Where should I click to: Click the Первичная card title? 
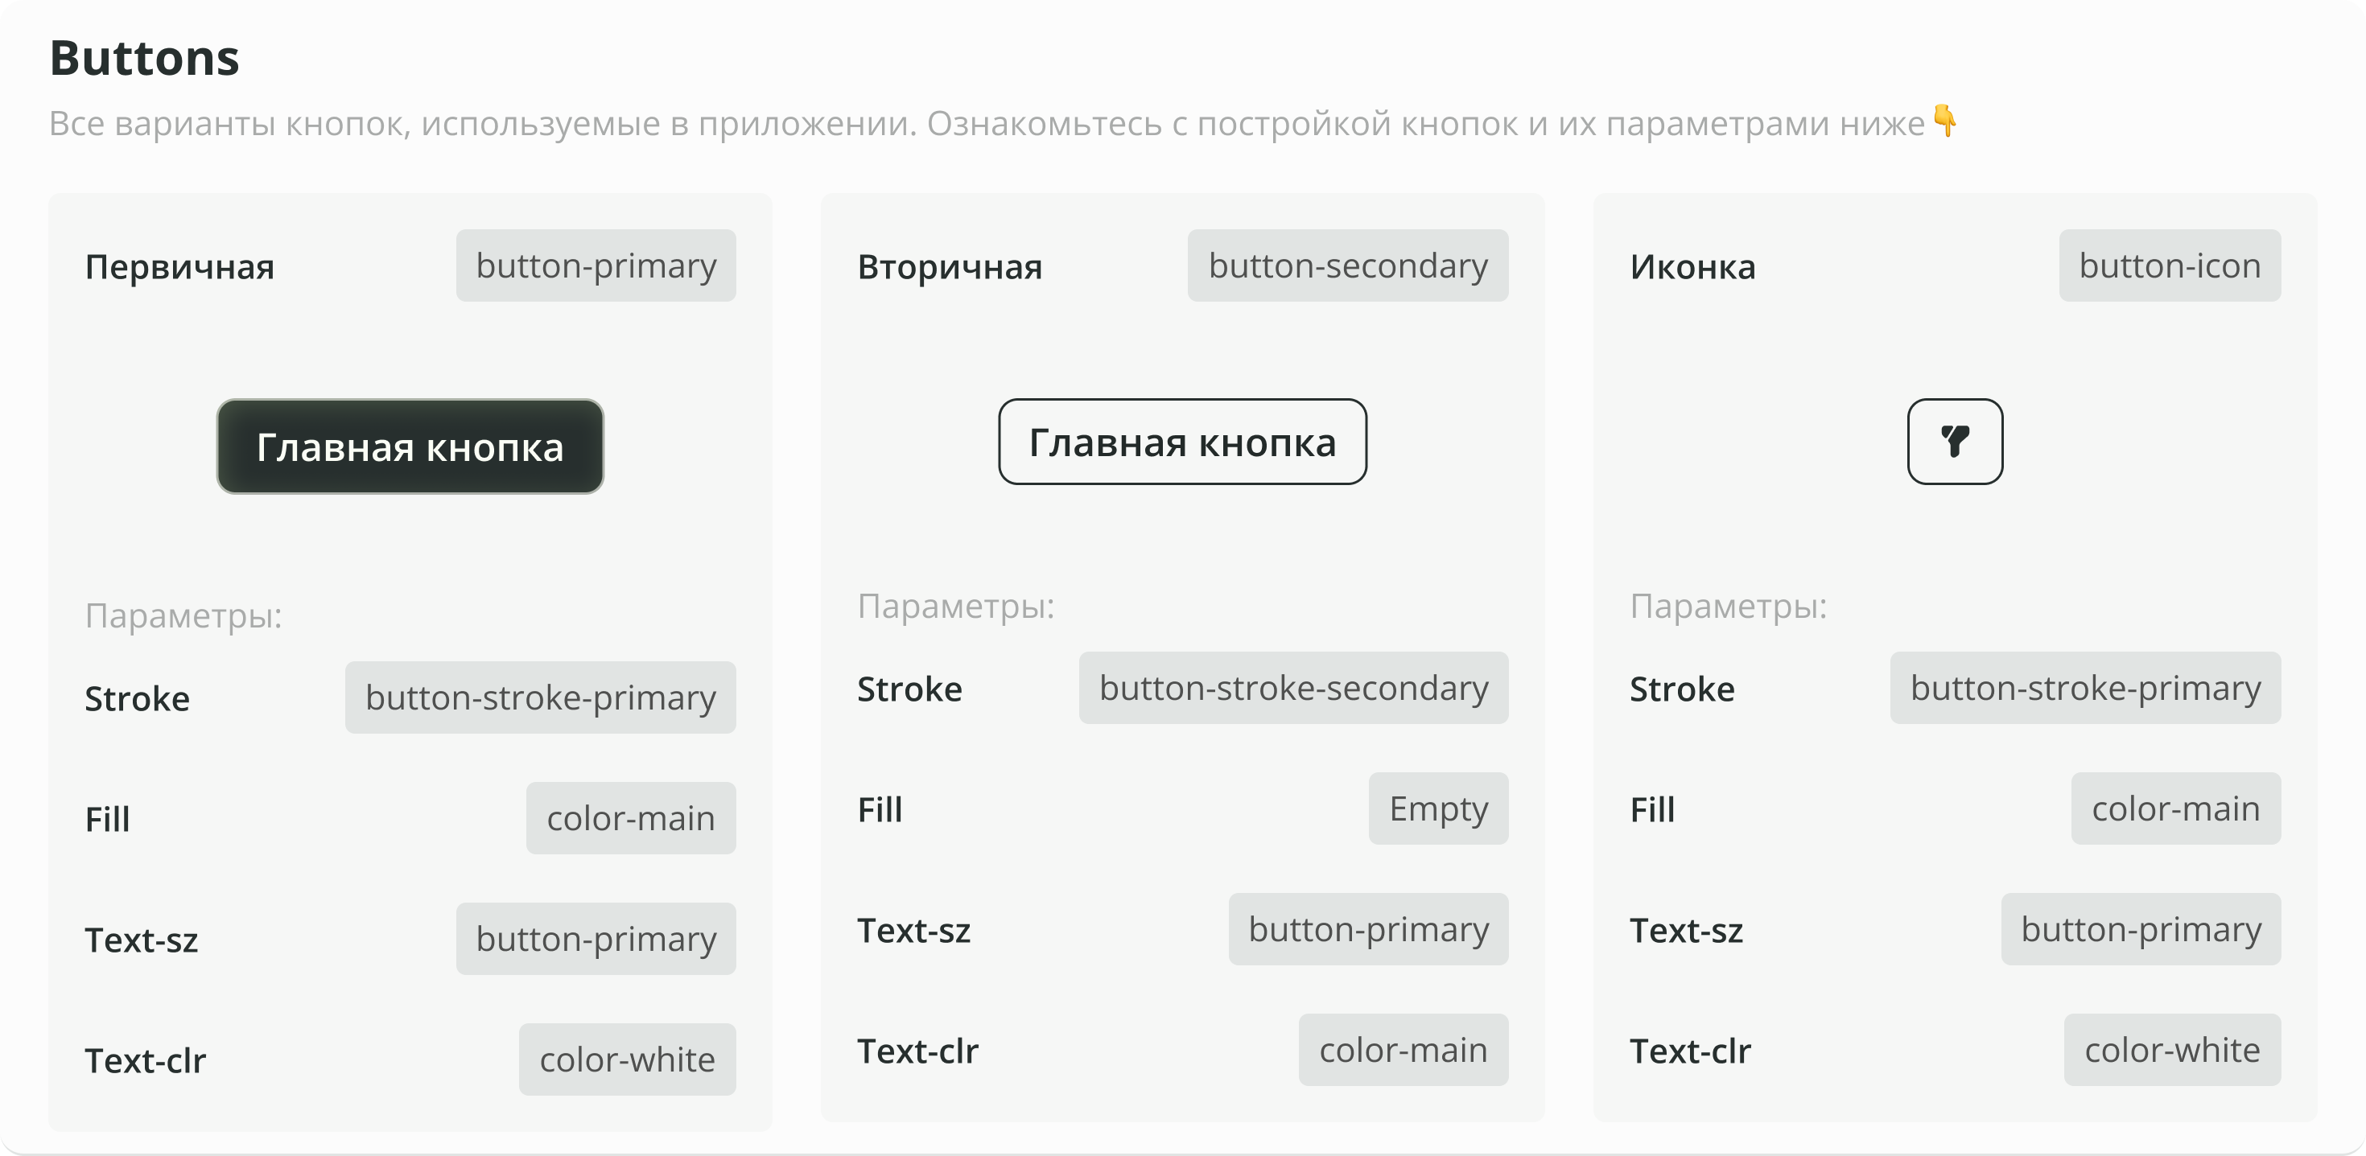(x=179, y=267)
